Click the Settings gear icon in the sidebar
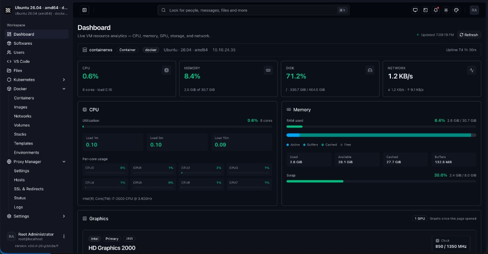This screenshot has height=254, width=488. pyautogui.click(x=9, y=216)
